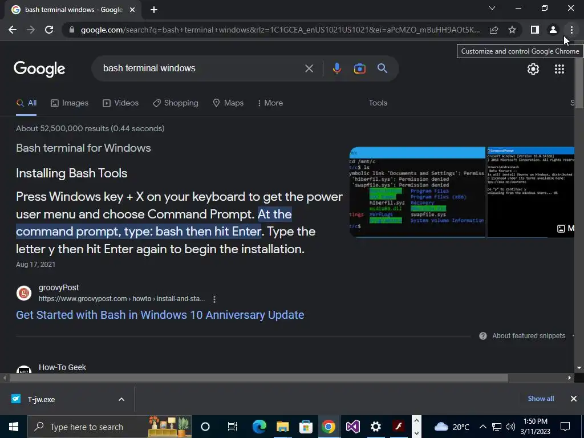Open the bash terminal screenshot thumbnail

tap(417, 192)
